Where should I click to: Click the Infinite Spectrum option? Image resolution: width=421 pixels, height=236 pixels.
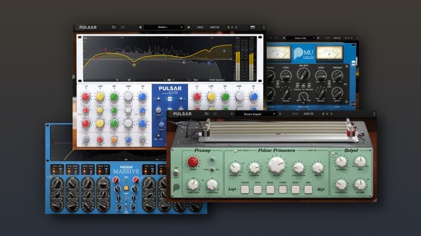tap(217, 80)
